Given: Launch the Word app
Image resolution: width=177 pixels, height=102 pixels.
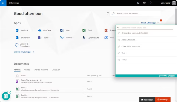Looking at the screenshot, I should tap(65, 30).
